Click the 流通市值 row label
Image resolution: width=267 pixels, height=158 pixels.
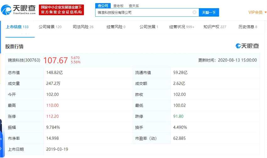pos(143,73)
